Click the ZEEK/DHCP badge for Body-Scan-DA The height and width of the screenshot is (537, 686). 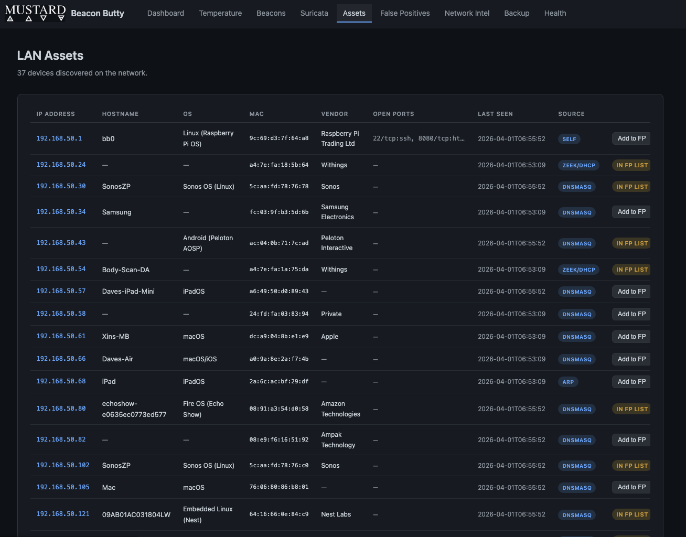pos(578,270)
